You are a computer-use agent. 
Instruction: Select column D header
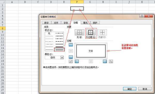coord(51,2)
